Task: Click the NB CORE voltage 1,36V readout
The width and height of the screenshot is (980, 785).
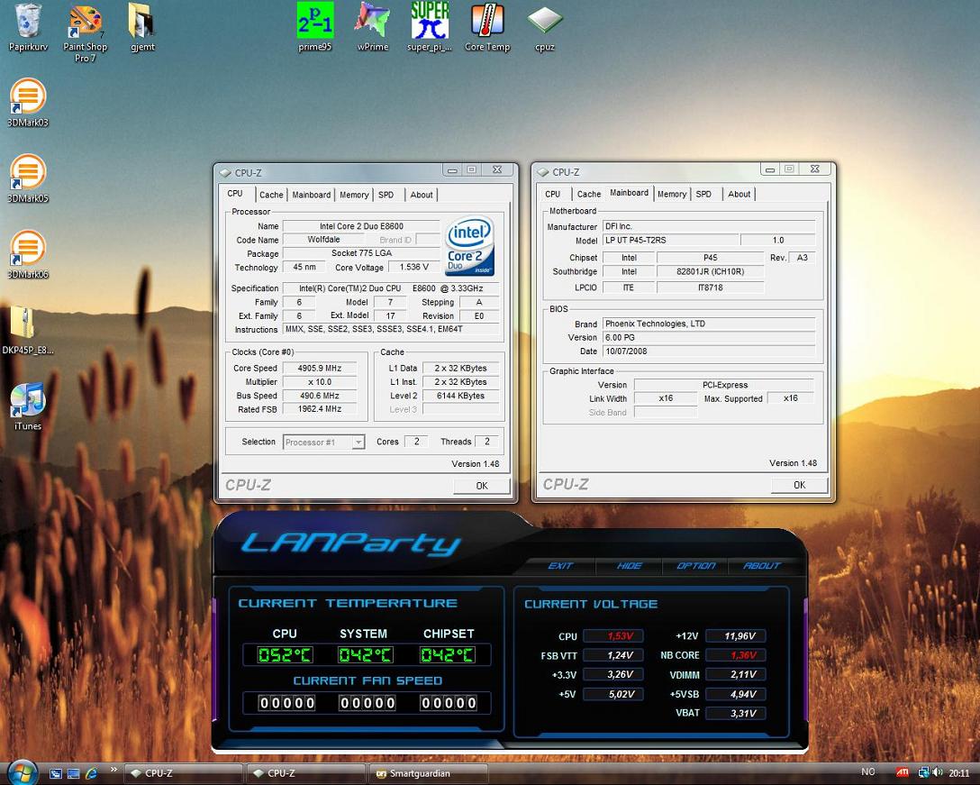Action: click(x=736, y=655)
